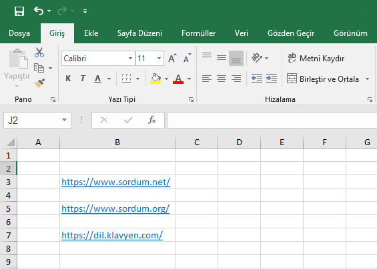Screen dimensions: 377x269
Task: Activate the Format Painter brush icon
Action: tap(39, 83)
